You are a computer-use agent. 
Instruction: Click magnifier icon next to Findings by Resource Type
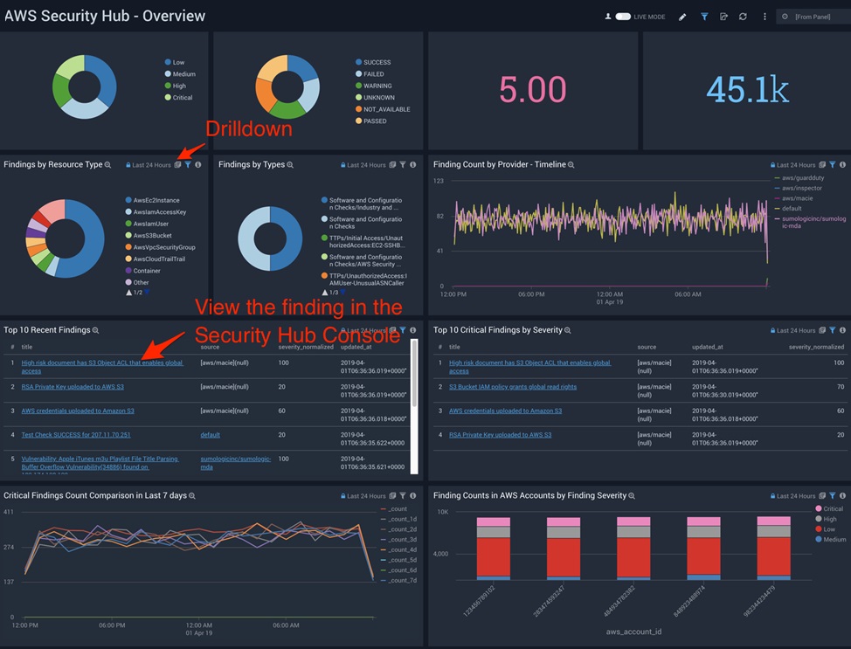pos(108,165)
